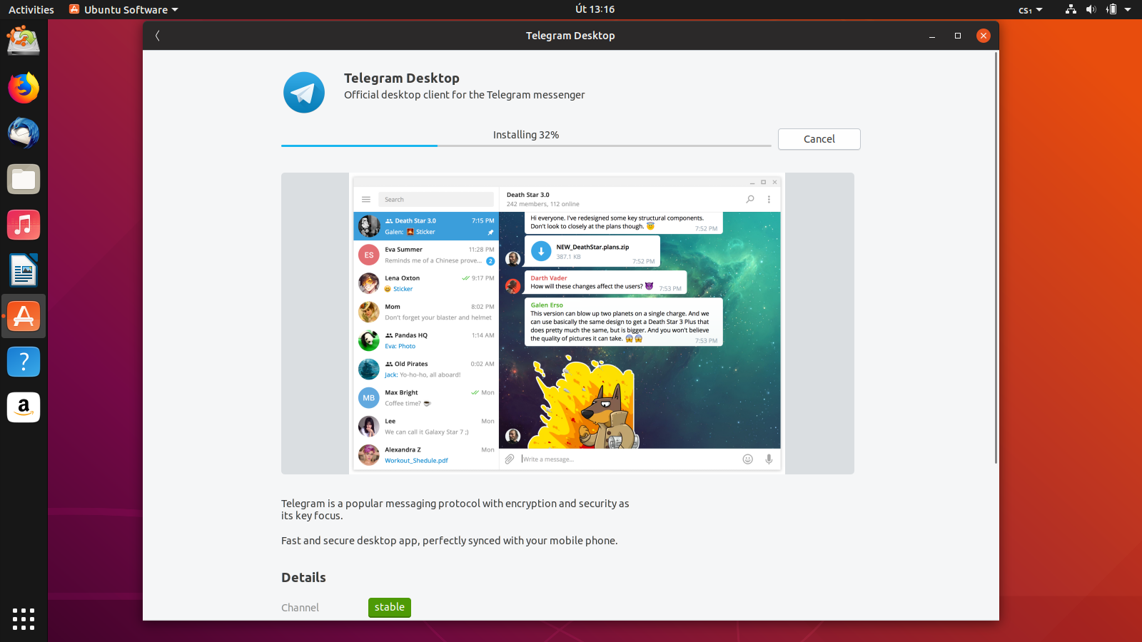Image resolution: width=1142 pixels, height=642 pixels.
Task: Select the Ubuntu Software dock icon
Action: pos(24,316)
